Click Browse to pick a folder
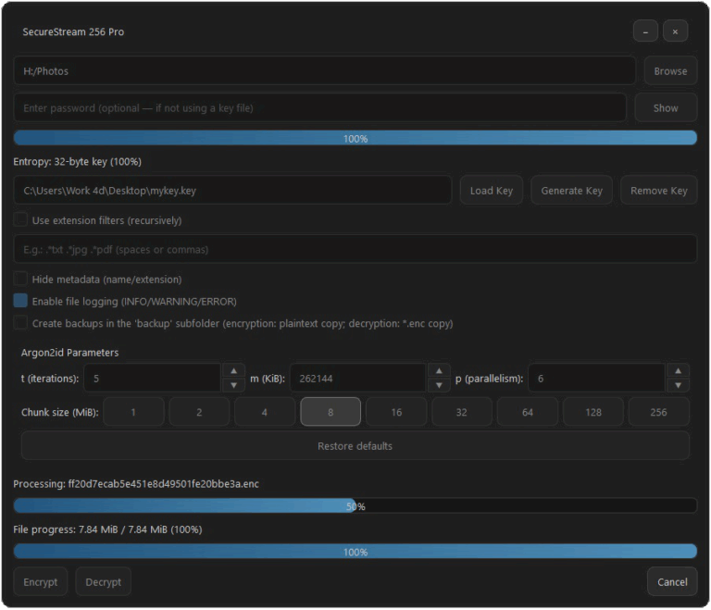Screen dimensions: 711x610 click(670, 71)
